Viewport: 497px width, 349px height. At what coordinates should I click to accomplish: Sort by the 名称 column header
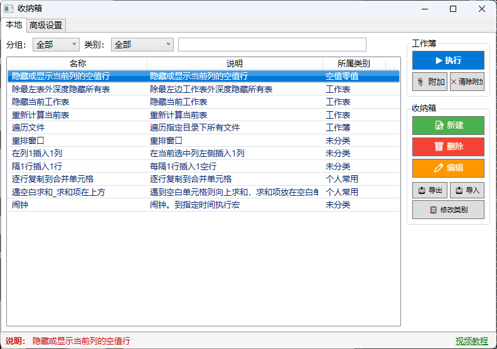click(x=77, y=63)
